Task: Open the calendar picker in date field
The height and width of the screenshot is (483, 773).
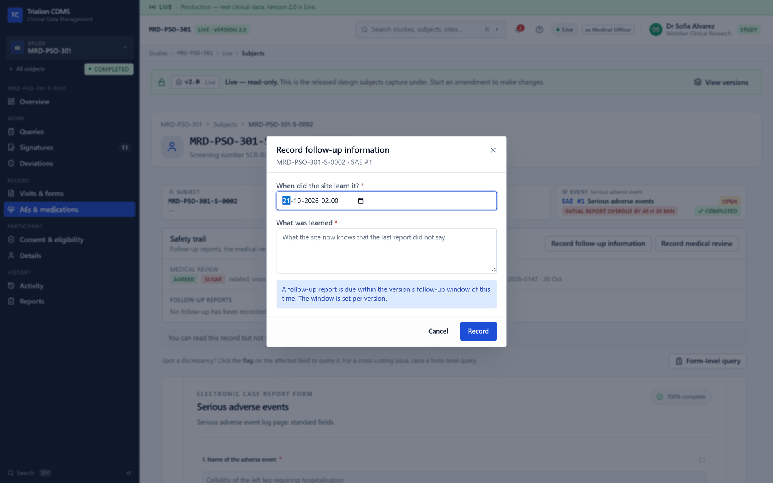Action: pyautogui.click(x=361, y=201)
